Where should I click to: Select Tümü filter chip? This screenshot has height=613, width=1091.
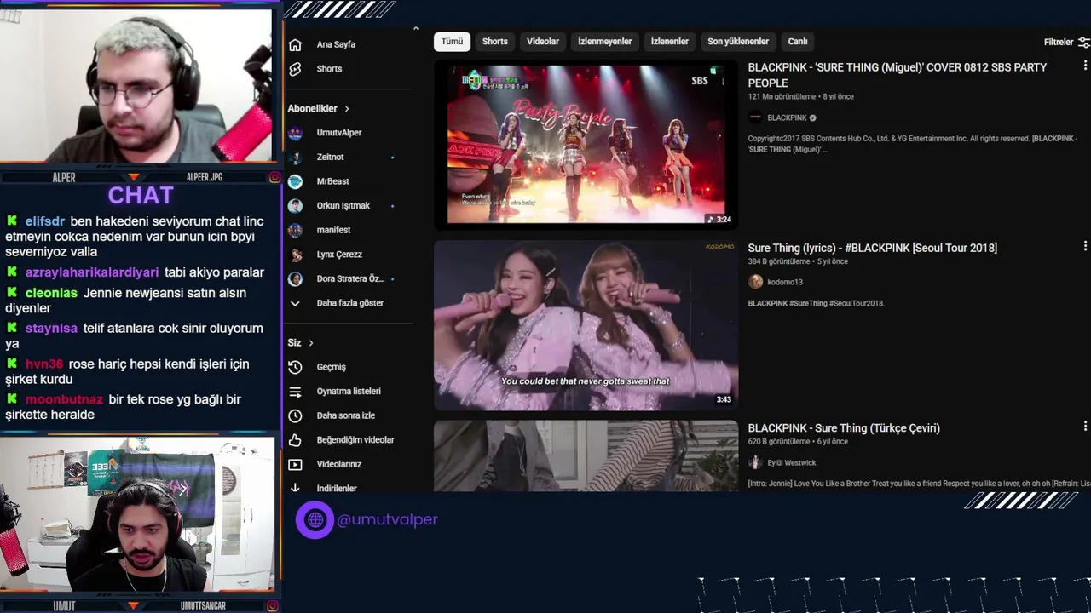(x=452, y=42)
